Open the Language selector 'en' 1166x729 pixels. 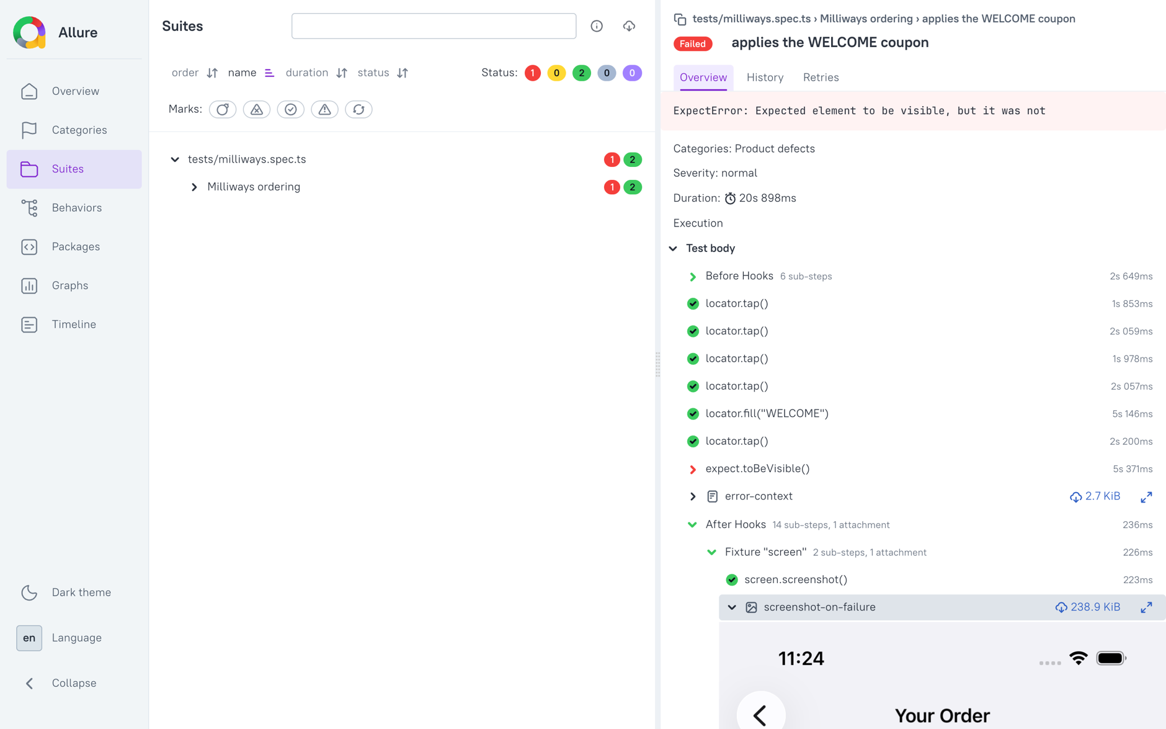click(x=29, y=638)
